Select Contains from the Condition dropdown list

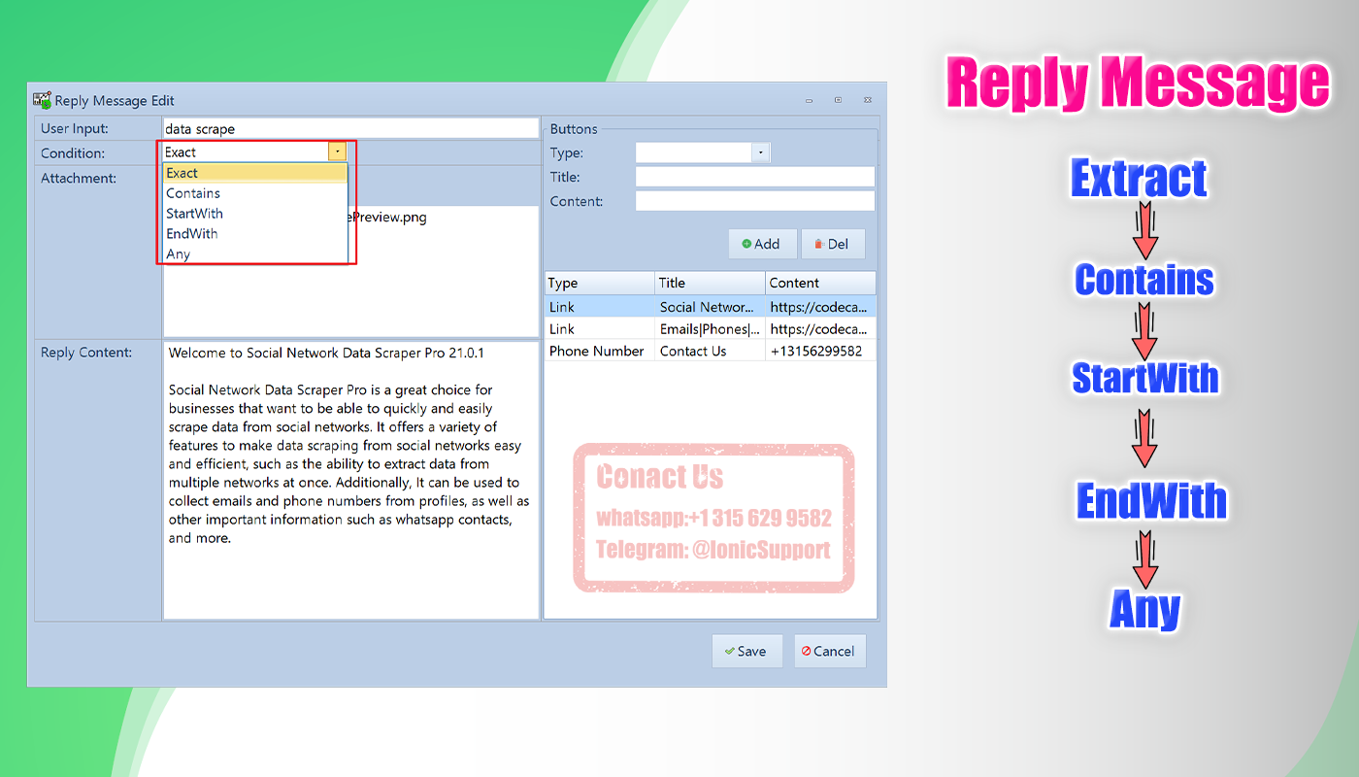click(193, 193)
